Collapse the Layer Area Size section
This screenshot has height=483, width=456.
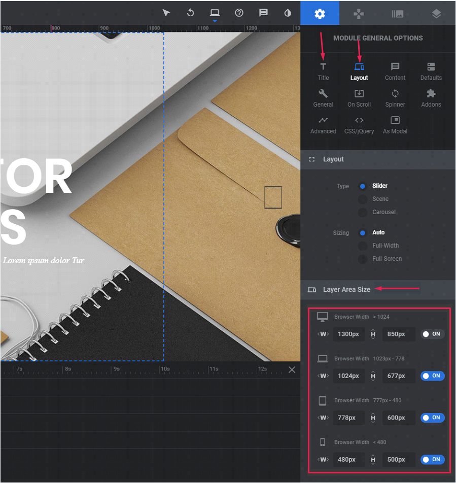pos(346,289)
